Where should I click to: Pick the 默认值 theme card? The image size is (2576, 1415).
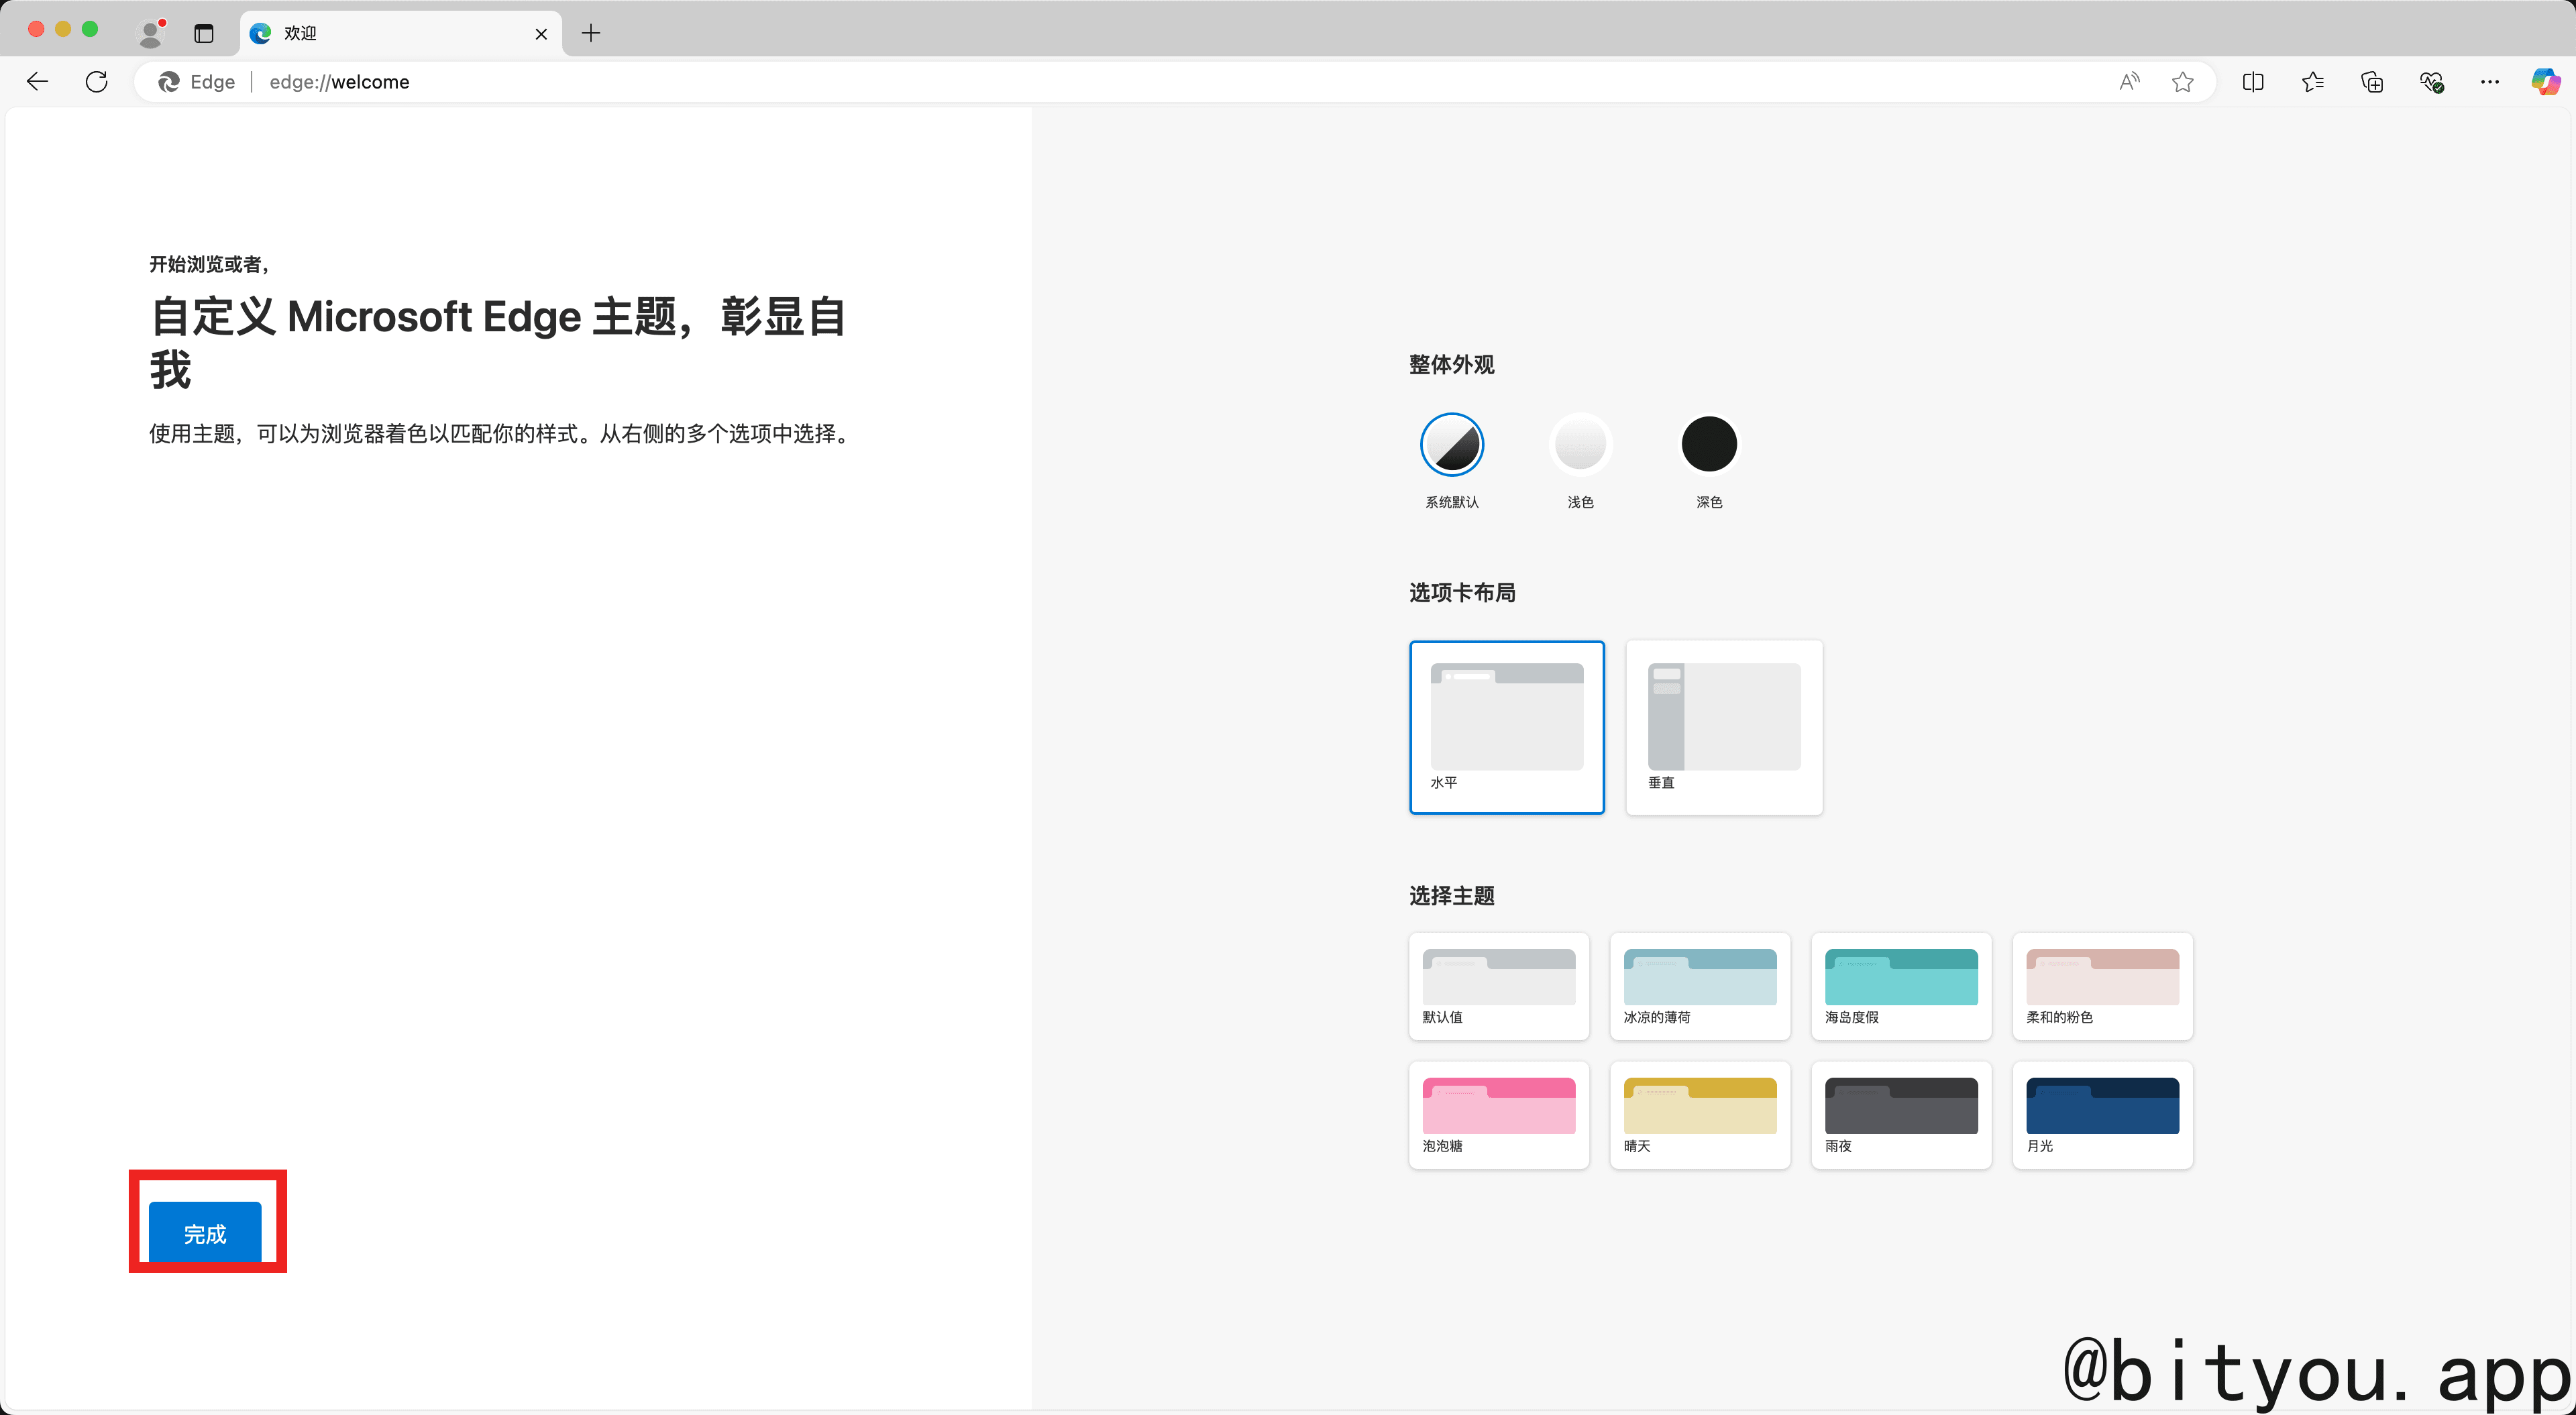point(1499,986)
